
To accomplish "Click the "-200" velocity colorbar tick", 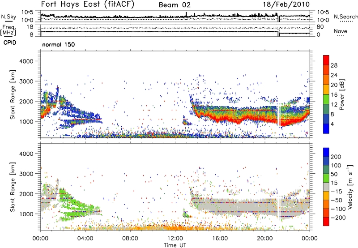I will (x=338, y=218).
